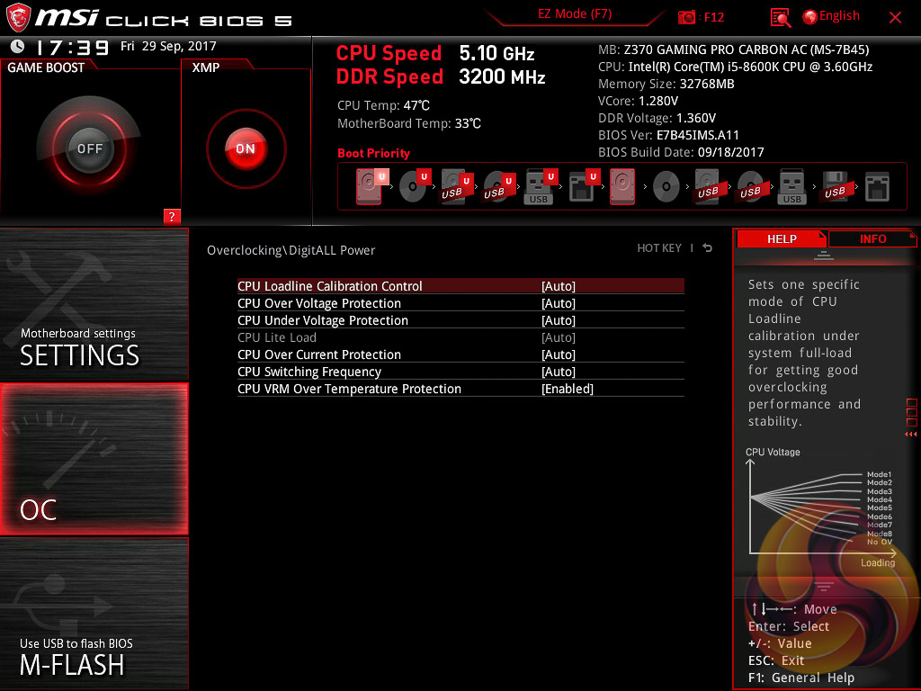The width and height of the screenshot is (921, 691).
Task: Select the legacy CD/DVD boot icon without badges
Action: coord(666,187)
